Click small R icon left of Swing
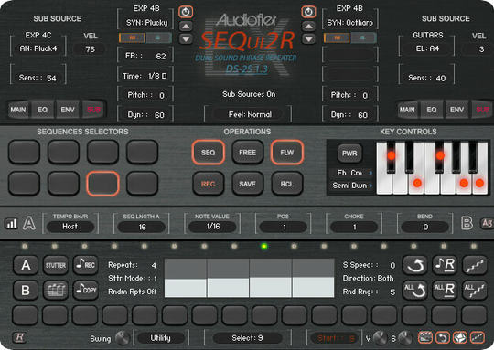The height and width of the screenshot is (350, 494). pyautogui.click(x=19, y=337)
